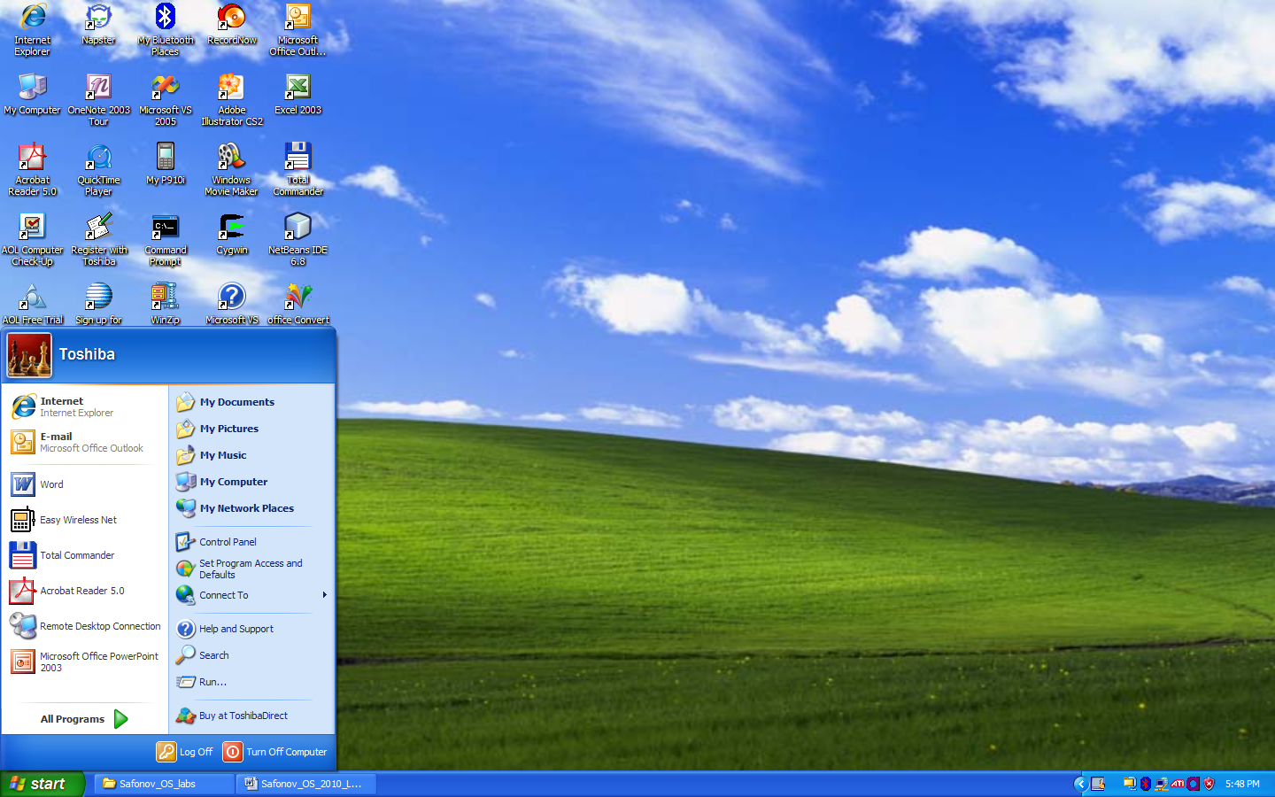
Task: Switch to Safonov_OS_labs taskbar folder
Action: pos(164,784)
